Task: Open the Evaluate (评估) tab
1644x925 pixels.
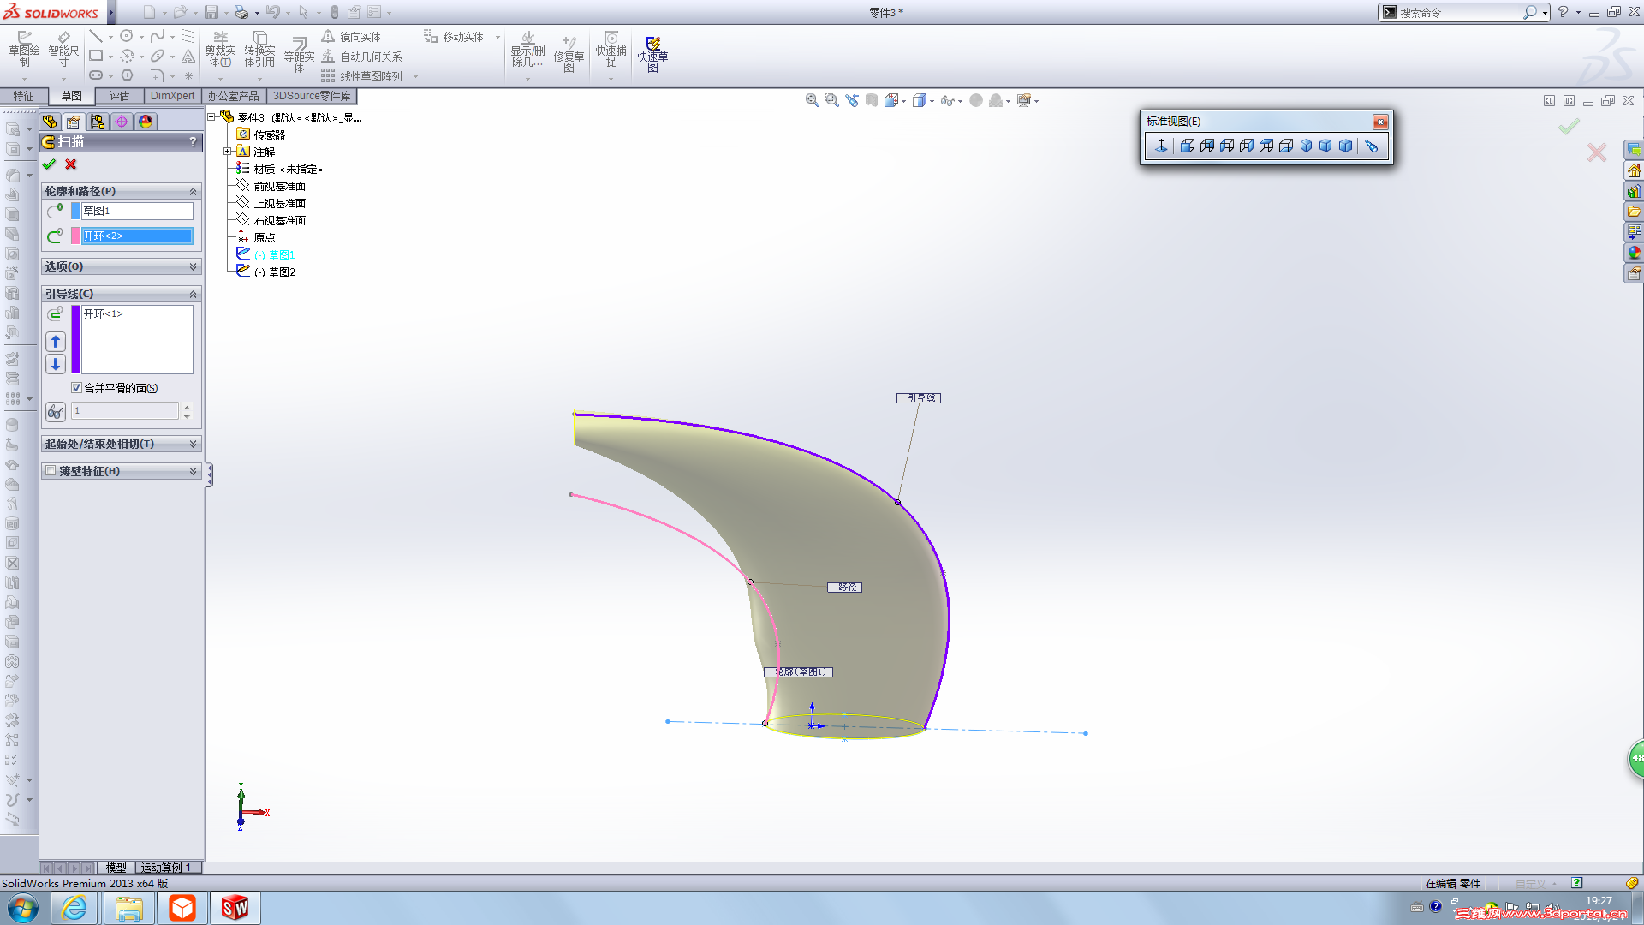Action: [119, 96]
